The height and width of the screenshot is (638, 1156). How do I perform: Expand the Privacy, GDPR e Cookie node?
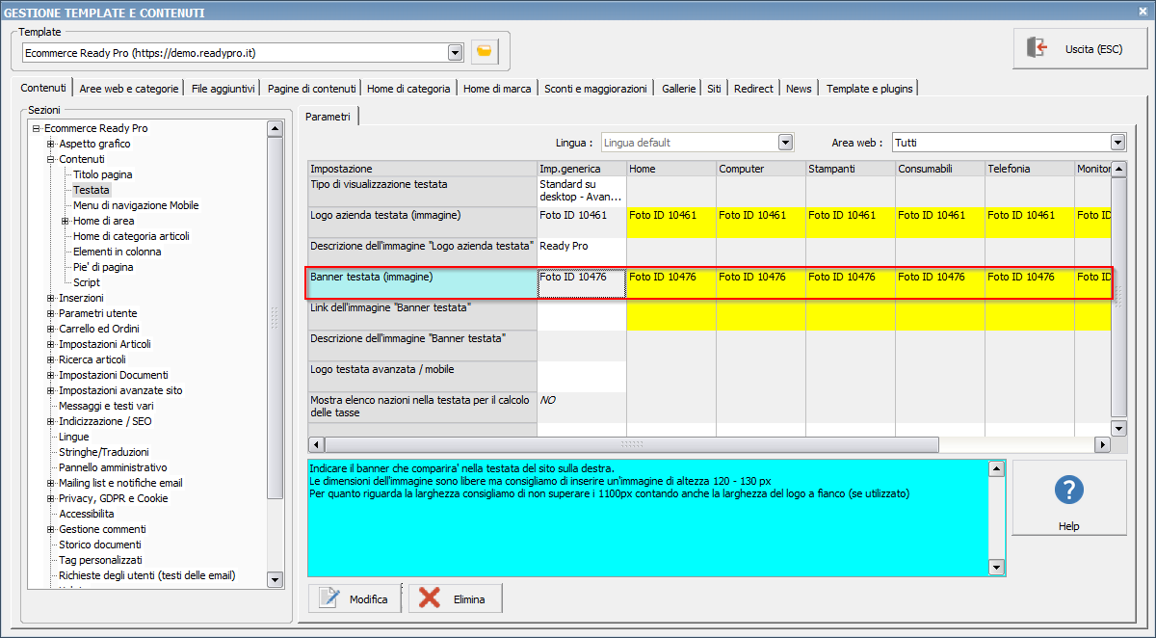(x=50, y=498)
